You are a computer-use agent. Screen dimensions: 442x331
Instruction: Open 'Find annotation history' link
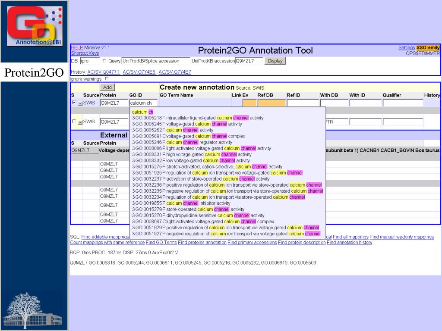[350, 243]
